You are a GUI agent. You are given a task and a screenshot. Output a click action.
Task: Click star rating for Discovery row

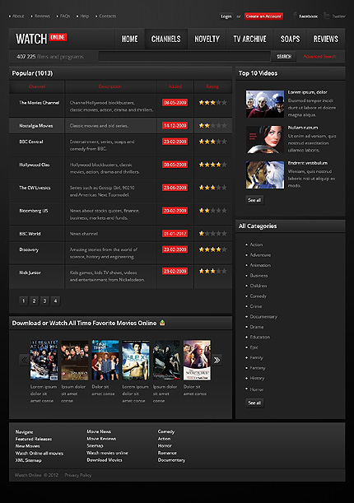[x=213, y=249]
